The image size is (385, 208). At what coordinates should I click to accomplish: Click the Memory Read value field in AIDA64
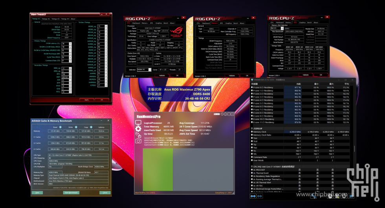click(55, 131)
